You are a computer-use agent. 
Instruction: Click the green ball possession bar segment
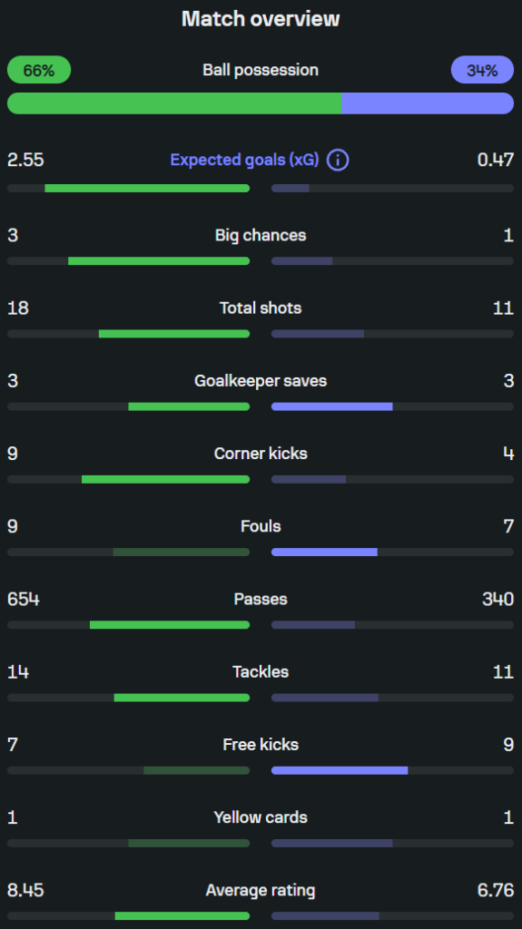coord(174,103)
